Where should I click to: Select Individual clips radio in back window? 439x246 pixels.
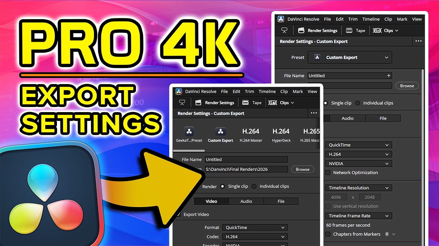coord(358,103)
